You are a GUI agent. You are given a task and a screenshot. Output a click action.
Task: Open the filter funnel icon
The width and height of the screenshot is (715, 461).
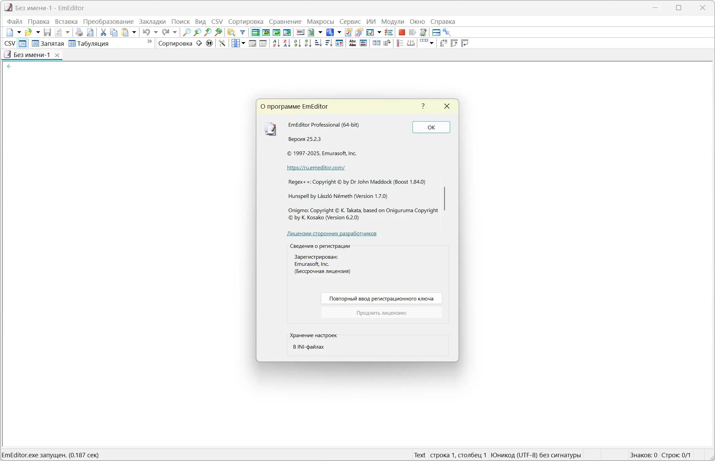(243, 32)
